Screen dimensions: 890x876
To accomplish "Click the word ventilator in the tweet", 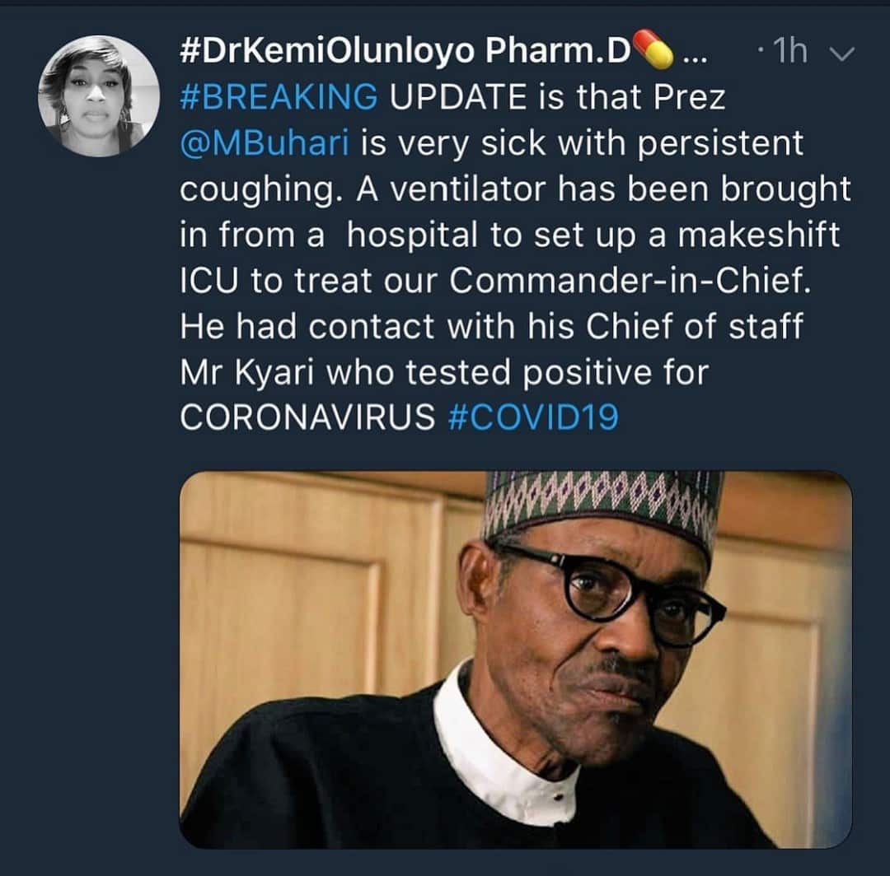I will [468, 189].
